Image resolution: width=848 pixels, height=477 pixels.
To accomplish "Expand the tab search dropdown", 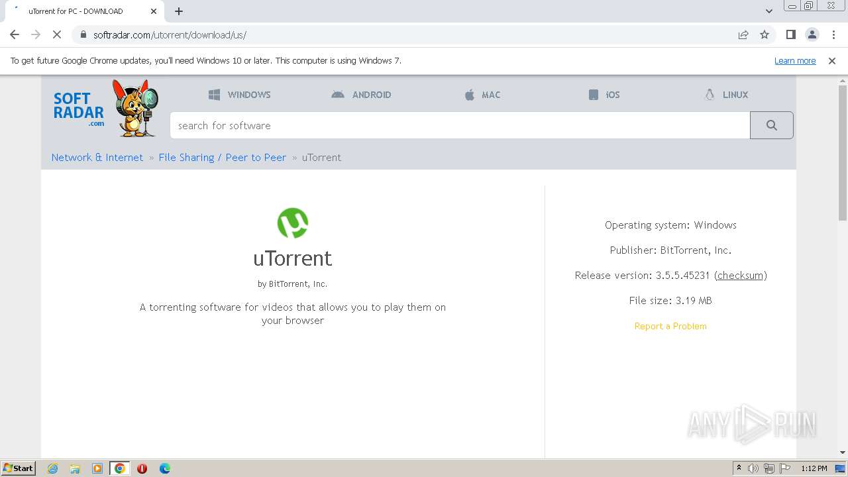I will (769, 11).
